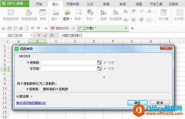The width and height of the screenshot is (185, 119).
Task: Click the 字符数 input field
Action: 69,69
